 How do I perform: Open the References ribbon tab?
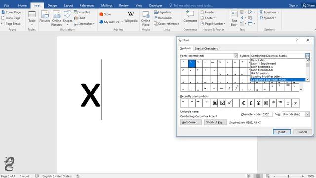87,5
